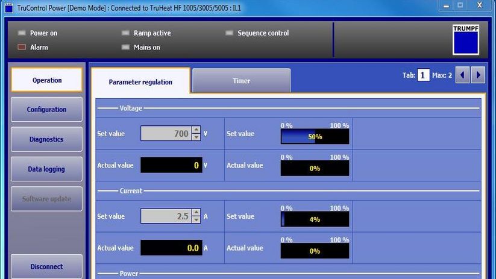Select the Parameter regulation tab
The width and height of the screenshot is (496, 279).
(140, 82)
